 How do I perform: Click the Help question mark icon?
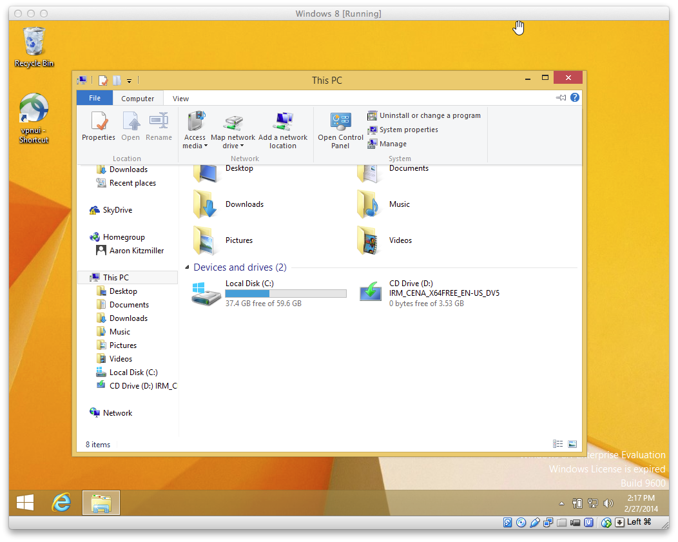[x=575, y=98]
